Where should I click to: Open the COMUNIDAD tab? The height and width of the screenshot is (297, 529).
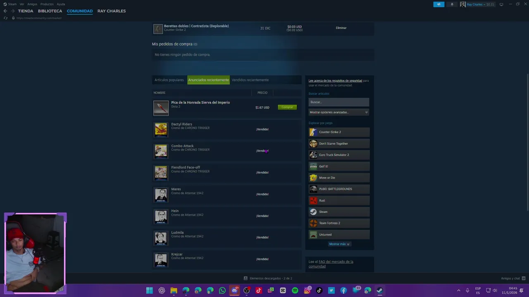[x=80, y=11]
